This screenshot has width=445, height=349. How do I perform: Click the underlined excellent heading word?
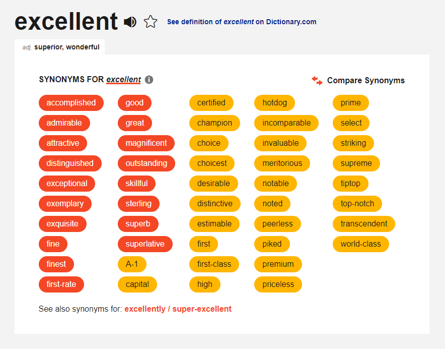click(123, 80)
